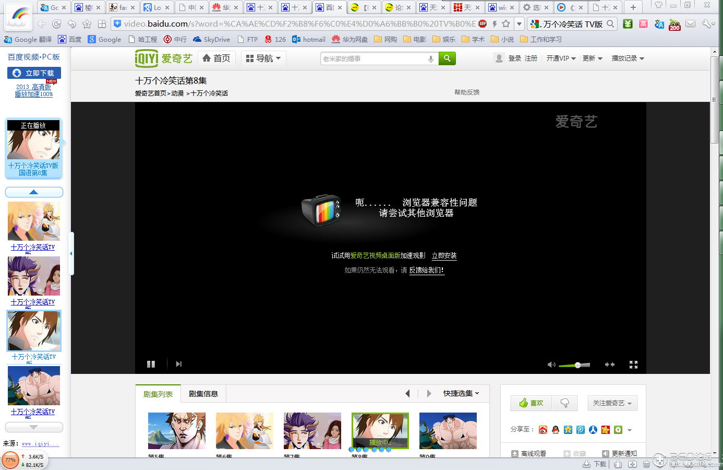Click the browser undo-close arrow icon
723x470 pixels.
point(72,23)
